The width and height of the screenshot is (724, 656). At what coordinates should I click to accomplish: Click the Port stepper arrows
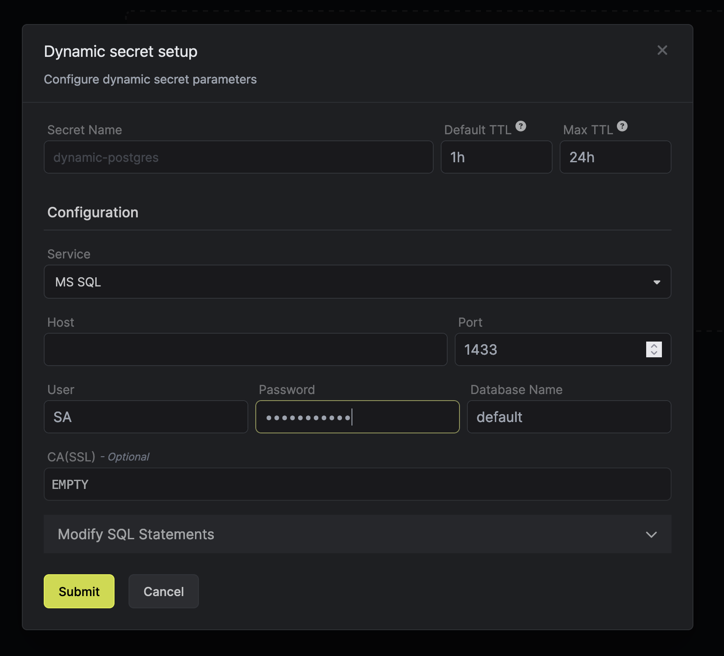654,349
